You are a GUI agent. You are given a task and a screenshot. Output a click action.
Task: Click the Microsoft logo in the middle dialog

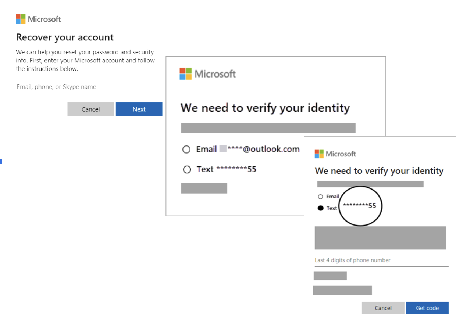207,73
